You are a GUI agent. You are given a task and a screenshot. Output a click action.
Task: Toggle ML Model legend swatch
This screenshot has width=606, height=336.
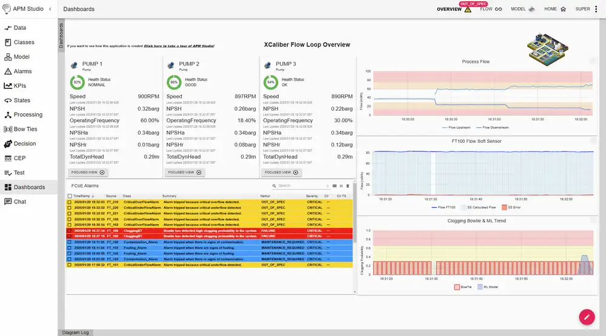point(480,287)
